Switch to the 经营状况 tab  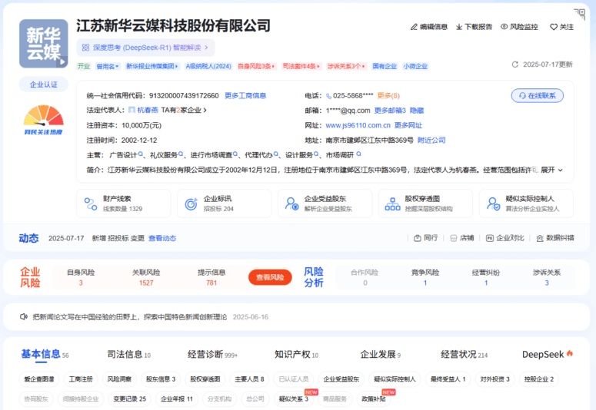464,354
